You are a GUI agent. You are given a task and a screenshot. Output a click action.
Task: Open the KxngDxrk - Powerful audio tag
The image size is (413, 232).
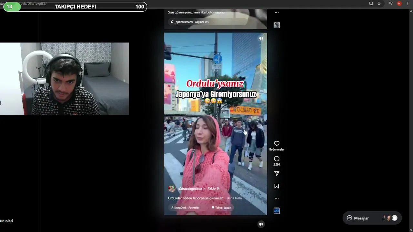pyautogui.click(x=185, y=208)
